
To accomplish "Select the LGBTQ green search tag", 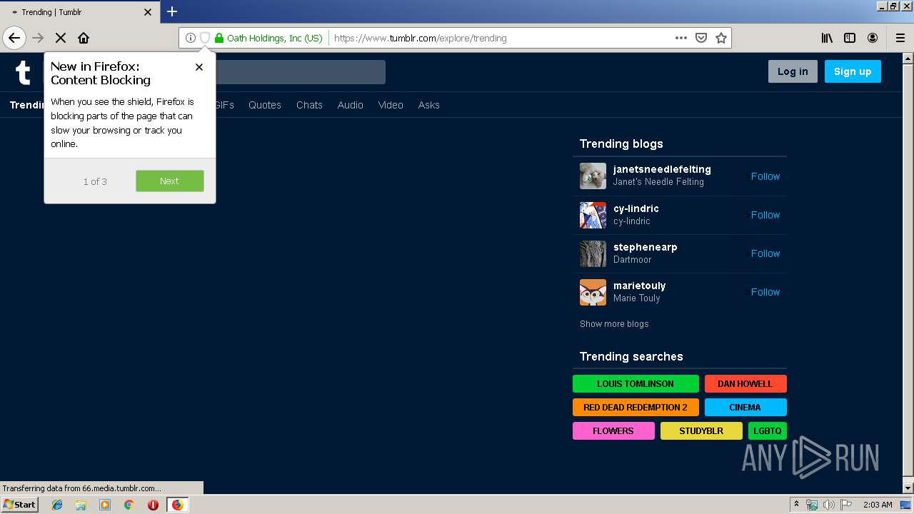I will click(768, 430).
